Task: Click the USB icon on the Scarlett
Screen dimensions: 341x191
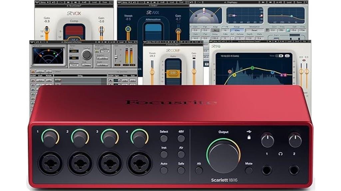Action: pos(249,132)
